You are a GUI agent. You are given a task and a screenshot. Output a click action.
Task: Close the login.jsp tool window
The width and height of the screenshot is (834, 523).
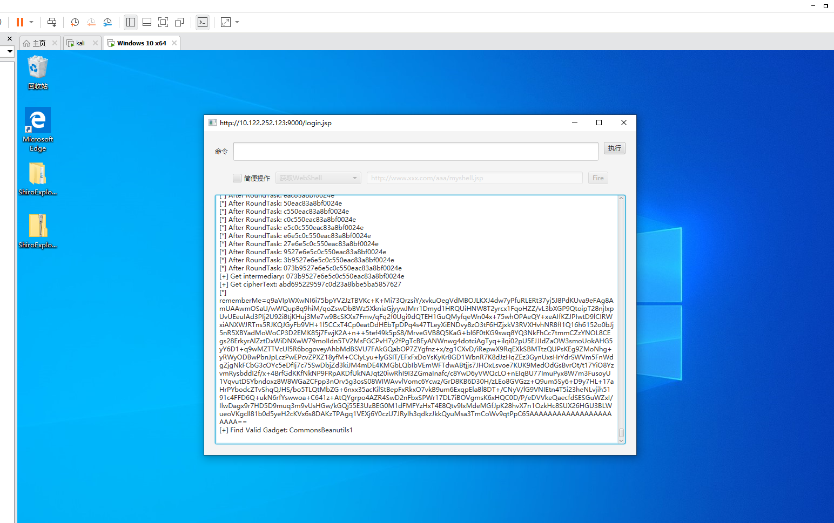click(624, 123)
